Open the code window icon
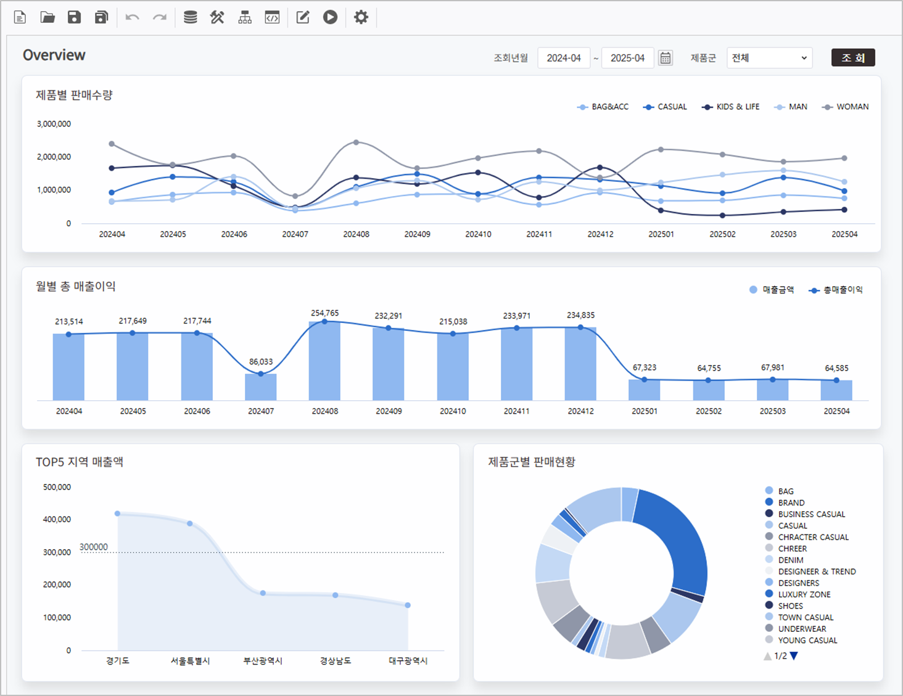The width and height of the screenshot is (903, 696). (x=272, y=17)
